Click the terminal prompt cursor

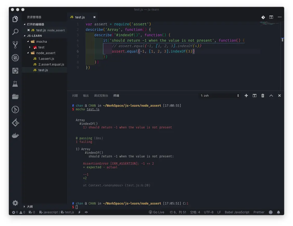pyautogui.click(x=77, y=207)
